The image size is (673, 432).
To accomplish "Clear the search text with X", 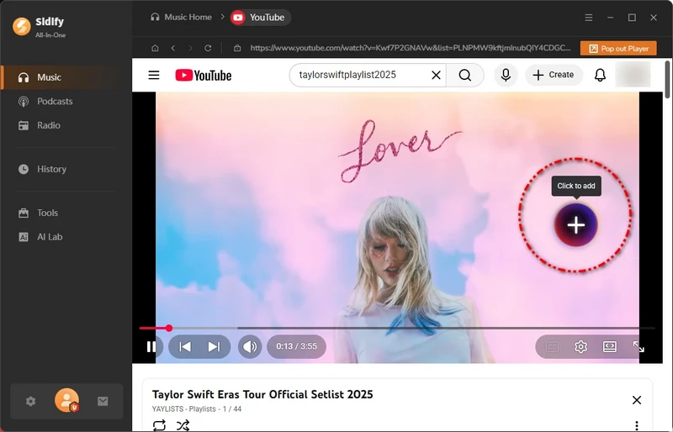I will 436,75.
